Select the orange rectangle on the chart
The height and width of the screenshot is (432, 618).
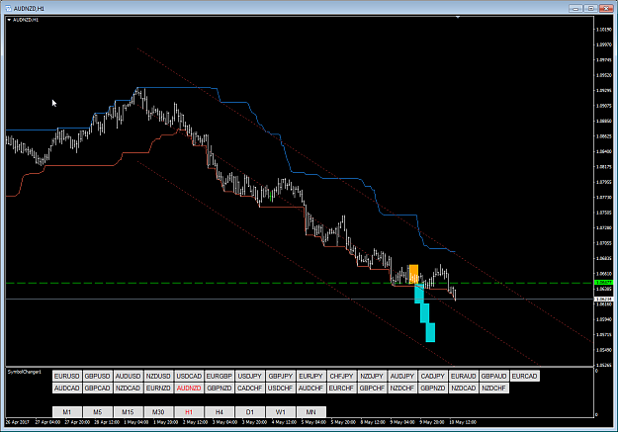coord(413,274)
